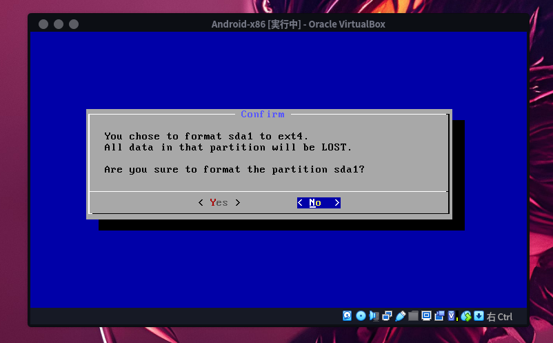Choose Yes to format sda1
This screenshot has width=553, height=343.
tap(219, 202)
